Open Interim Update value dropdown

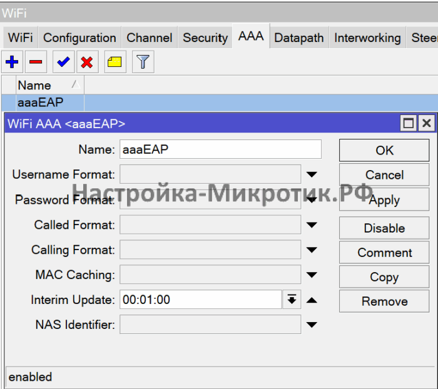292,300
